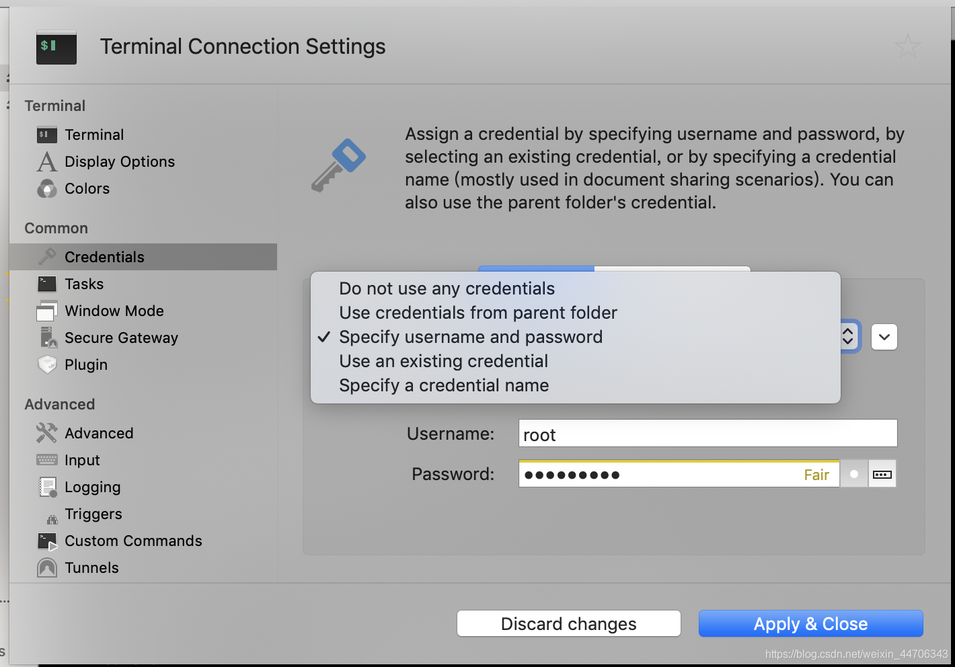955x667 pixels.
Task: Click the terminal icon in the dialog header
Action: [56, 47]
